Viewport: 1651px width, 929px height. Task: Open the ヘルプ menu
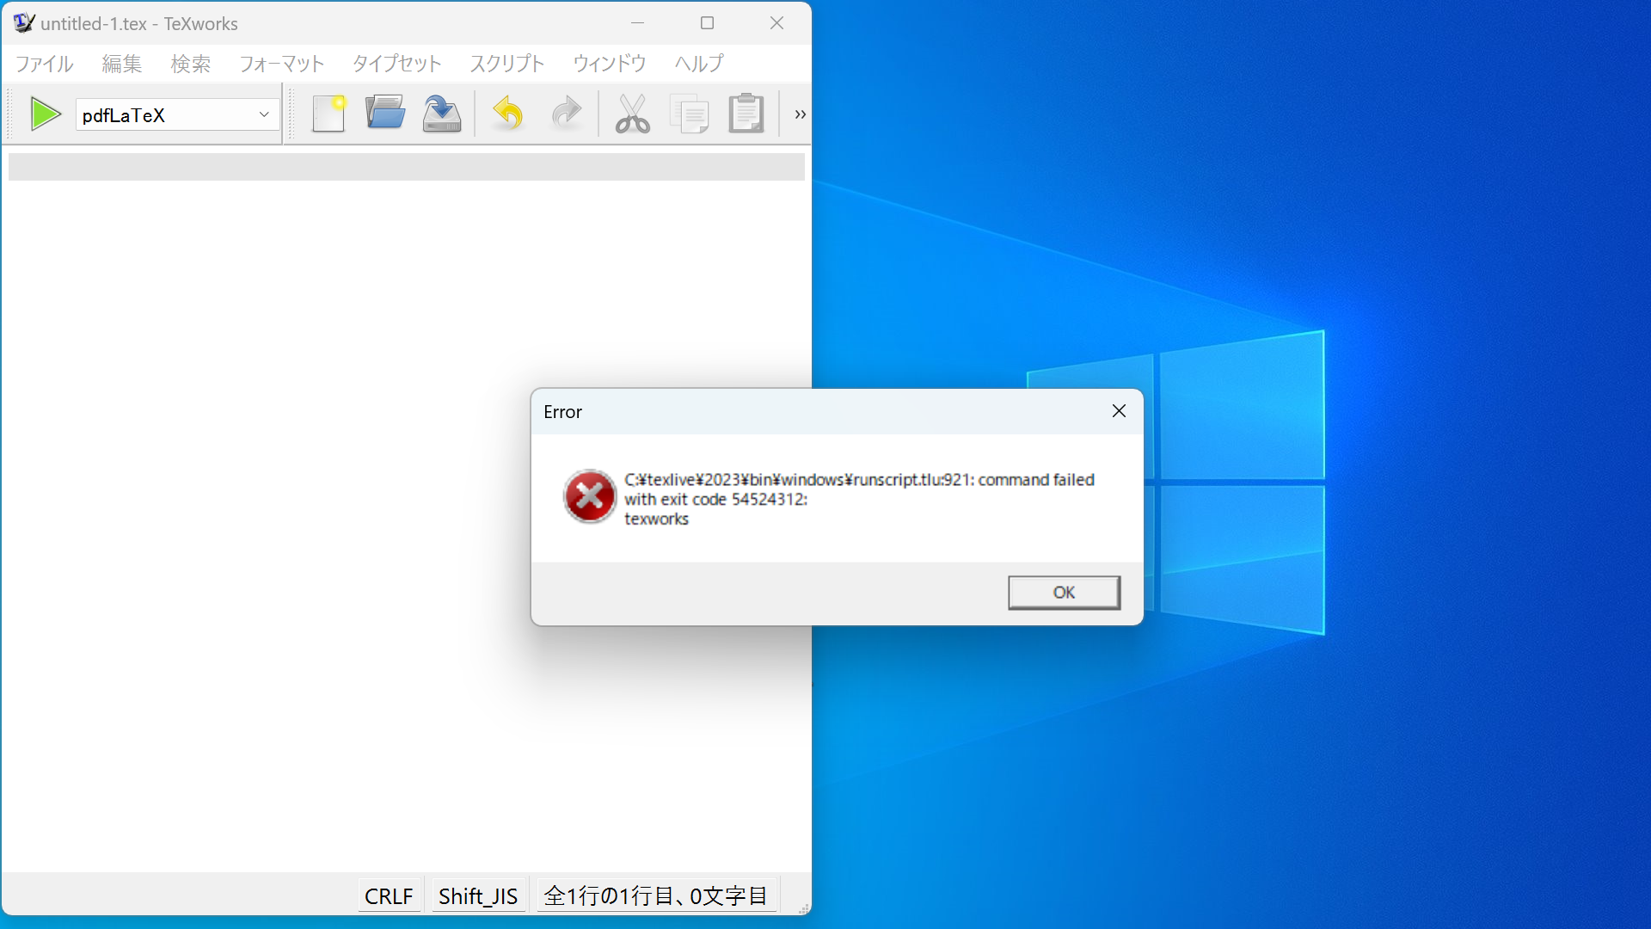point(699,64)
